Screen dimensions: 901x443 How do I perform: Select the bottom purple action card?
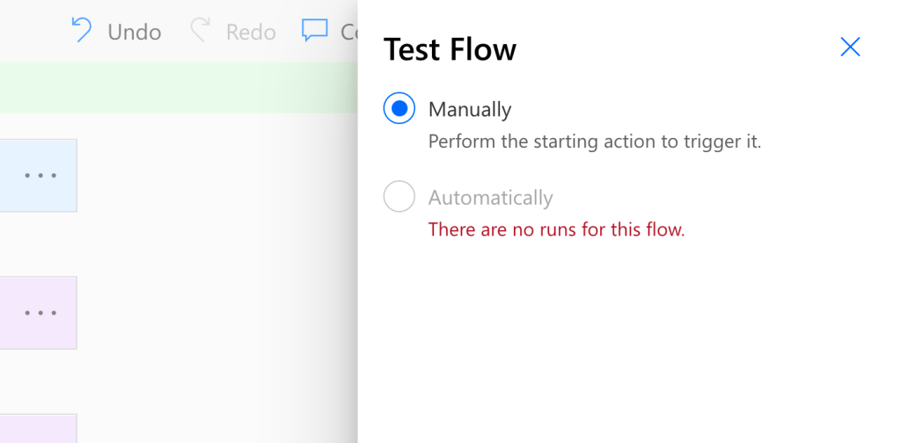[x=35, y=429]
